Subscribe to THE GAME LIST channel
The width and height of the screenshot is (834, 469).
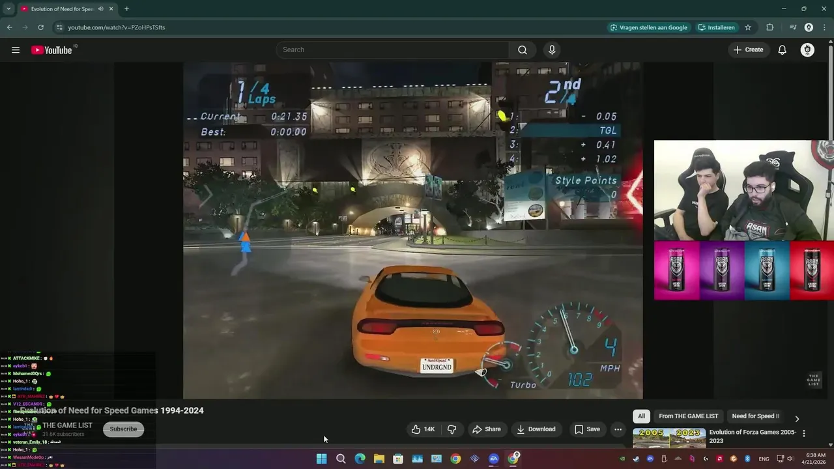tap(123, 429)
